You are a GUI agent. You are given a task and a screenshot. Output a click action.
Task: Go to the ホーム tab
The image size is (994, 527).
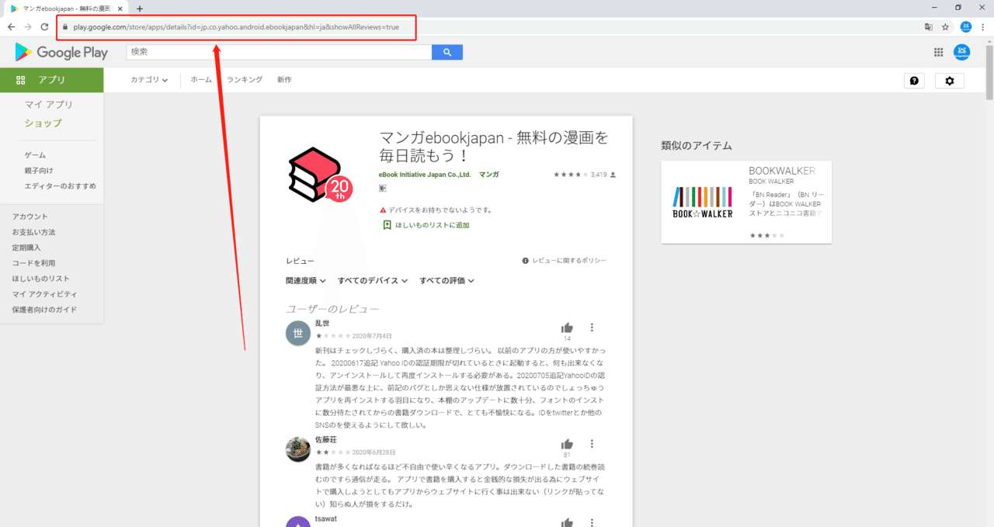coord(201,80)
